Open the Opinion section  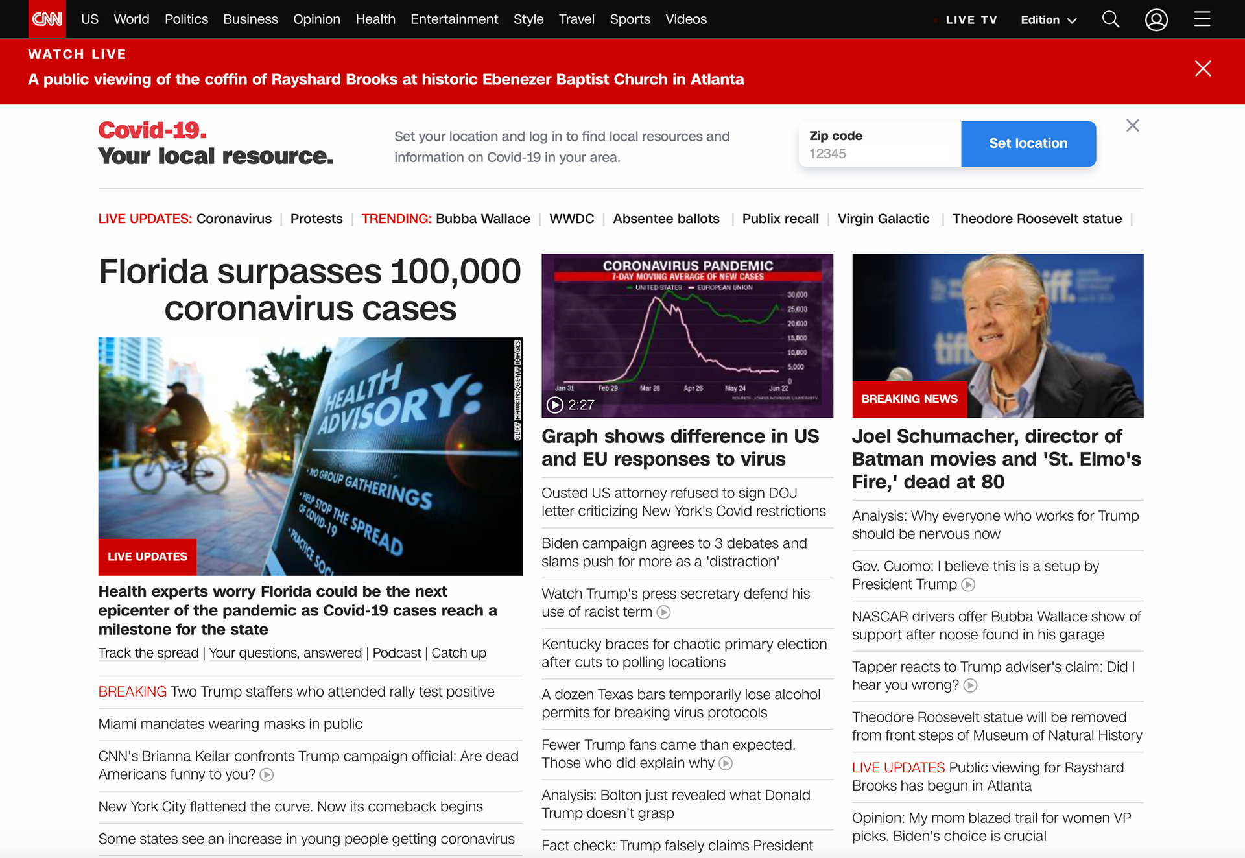pyautogui.click(x=316, y=19)
